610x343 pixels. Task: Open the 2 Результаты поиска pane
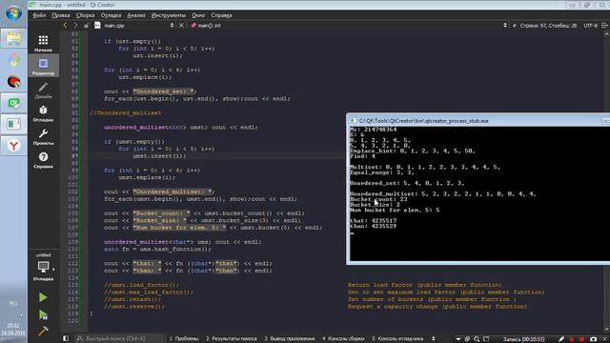coord(232,339)
